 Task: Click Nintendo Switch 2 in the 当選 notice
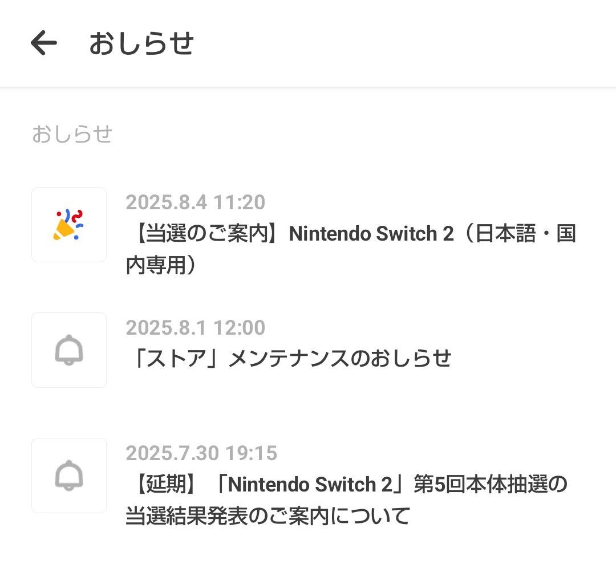pos(371,234)
